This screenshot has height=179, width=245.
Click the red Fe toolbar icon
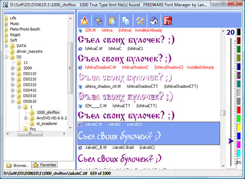(168, 21)
